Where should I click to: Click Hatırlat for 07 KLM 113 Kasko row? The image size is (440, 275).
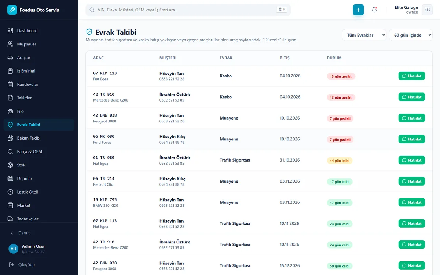click(412, 76)
